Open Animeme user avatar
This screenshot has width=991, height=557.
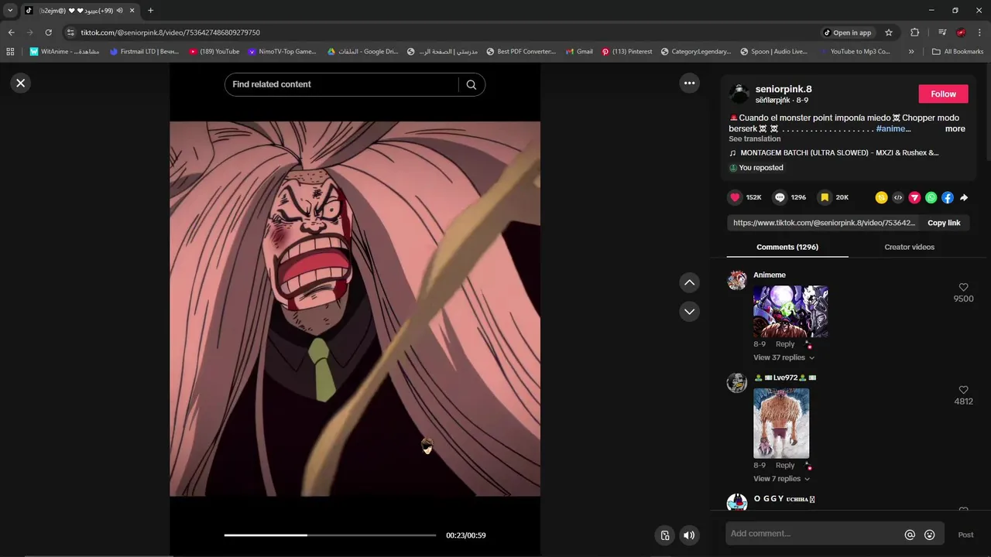(x=737, y=280)
